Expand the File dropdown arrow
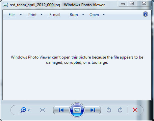Viewport: 154px width, 121px height. (21, 14)
